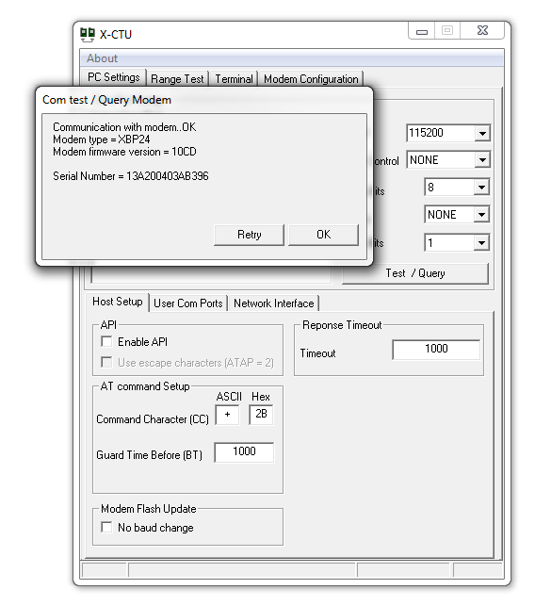Expand the parity NONE dropdown
The image size is (535, 606).
481,215
